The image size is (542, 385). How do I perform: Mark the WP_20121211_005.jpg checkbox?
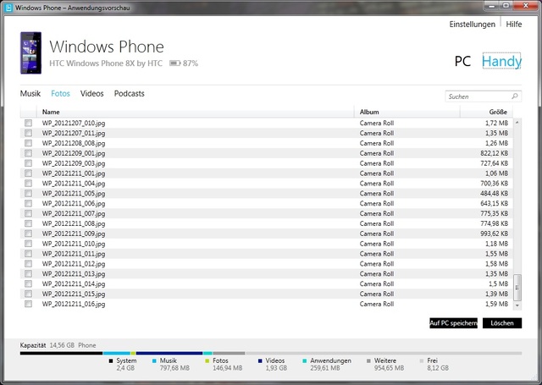coord(28,193)
